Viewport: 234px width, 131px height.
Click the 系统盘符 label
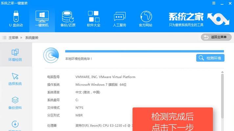coord(53,100)
